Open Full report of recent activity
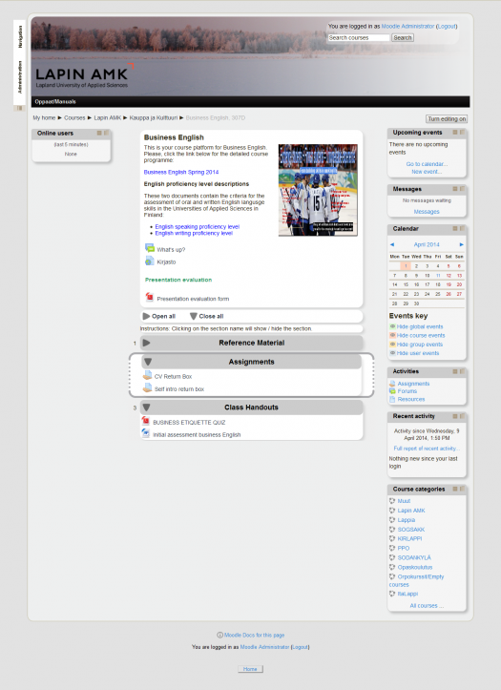The image size is (501, 690). coord(427,449)
